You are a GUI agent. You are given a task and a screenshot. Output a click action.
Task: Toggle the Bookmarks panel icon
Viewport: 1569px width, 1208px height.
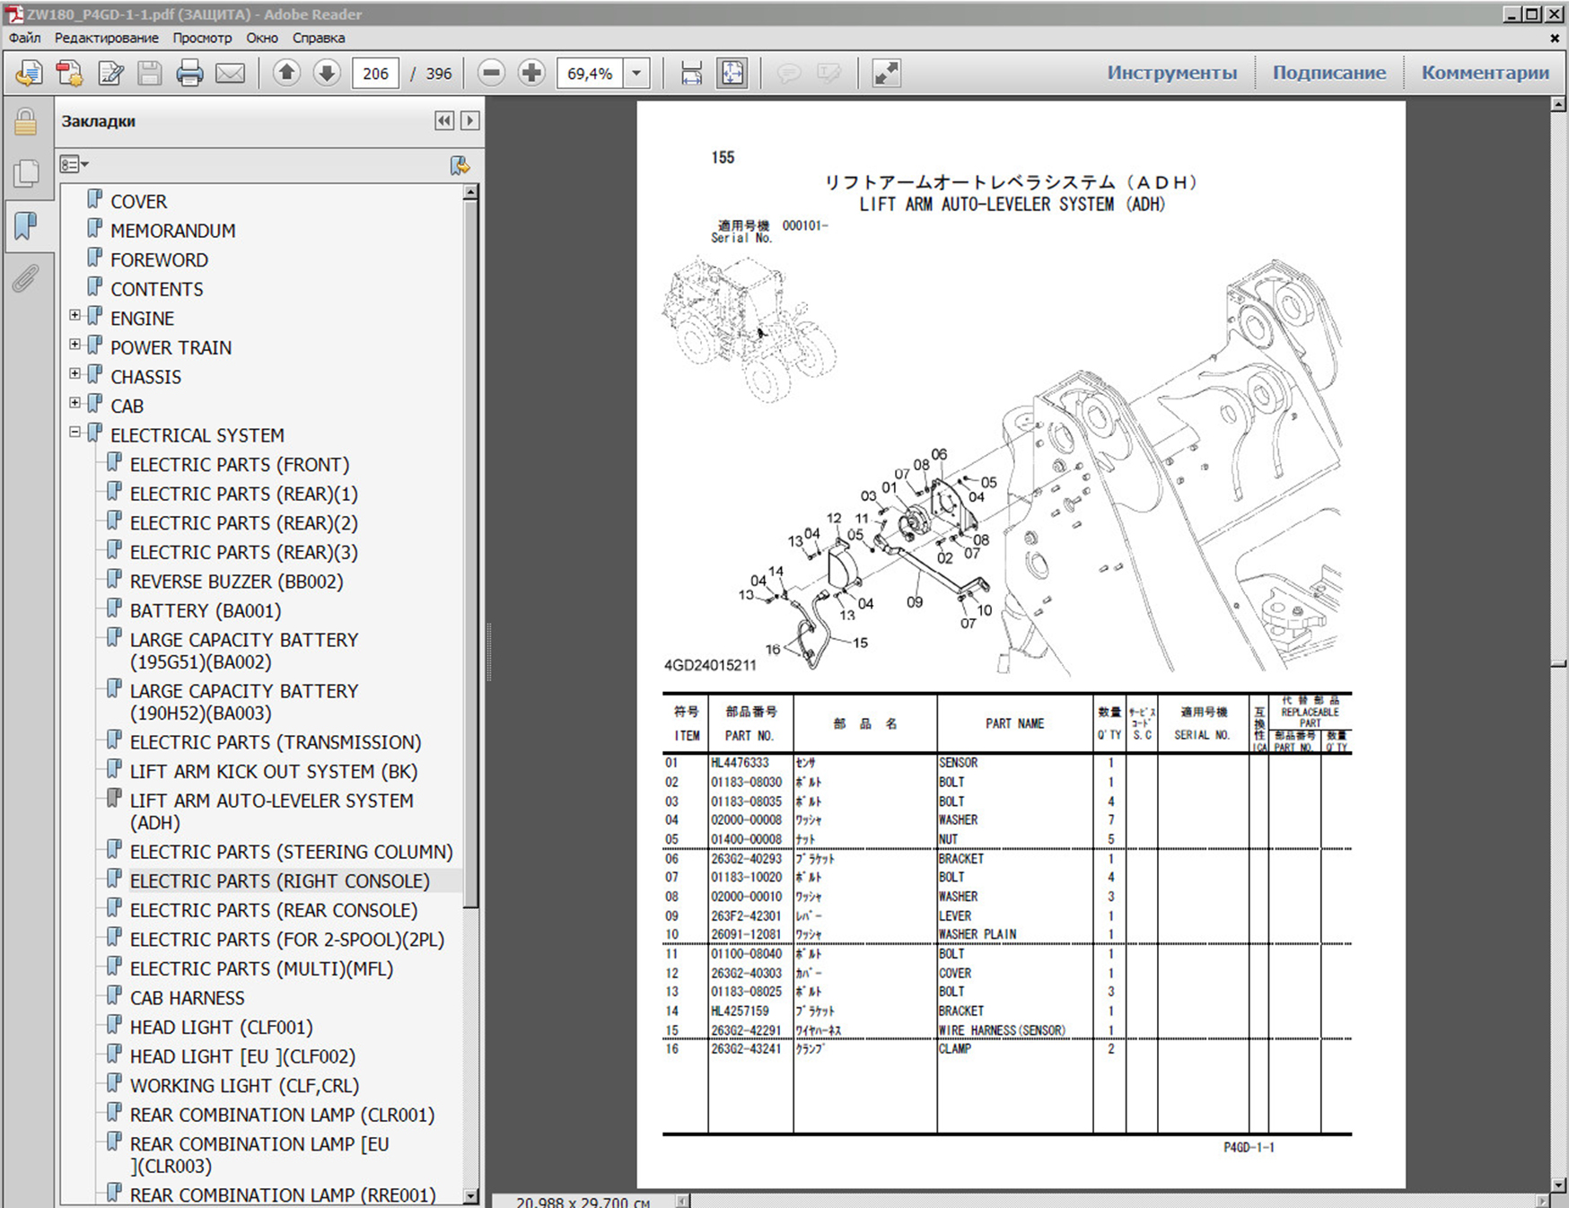[x=26, y=225]
